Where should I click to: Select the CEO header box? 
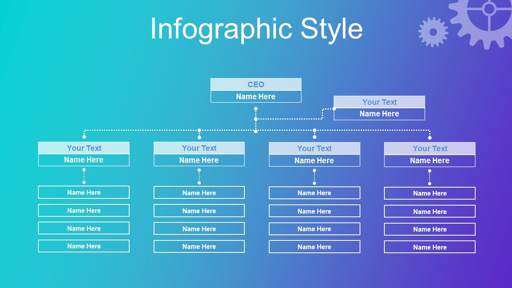(x=256, y=84)
